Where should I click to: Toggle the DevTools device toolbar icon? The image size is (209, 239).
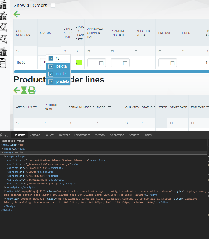(7, 135)
